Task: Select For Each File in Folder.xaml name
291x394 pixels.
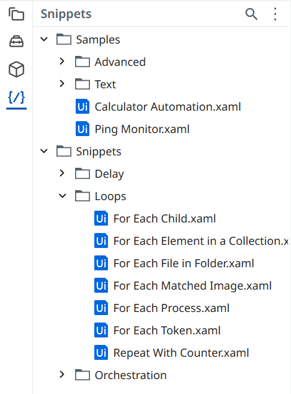Action: tap(184, 263)
